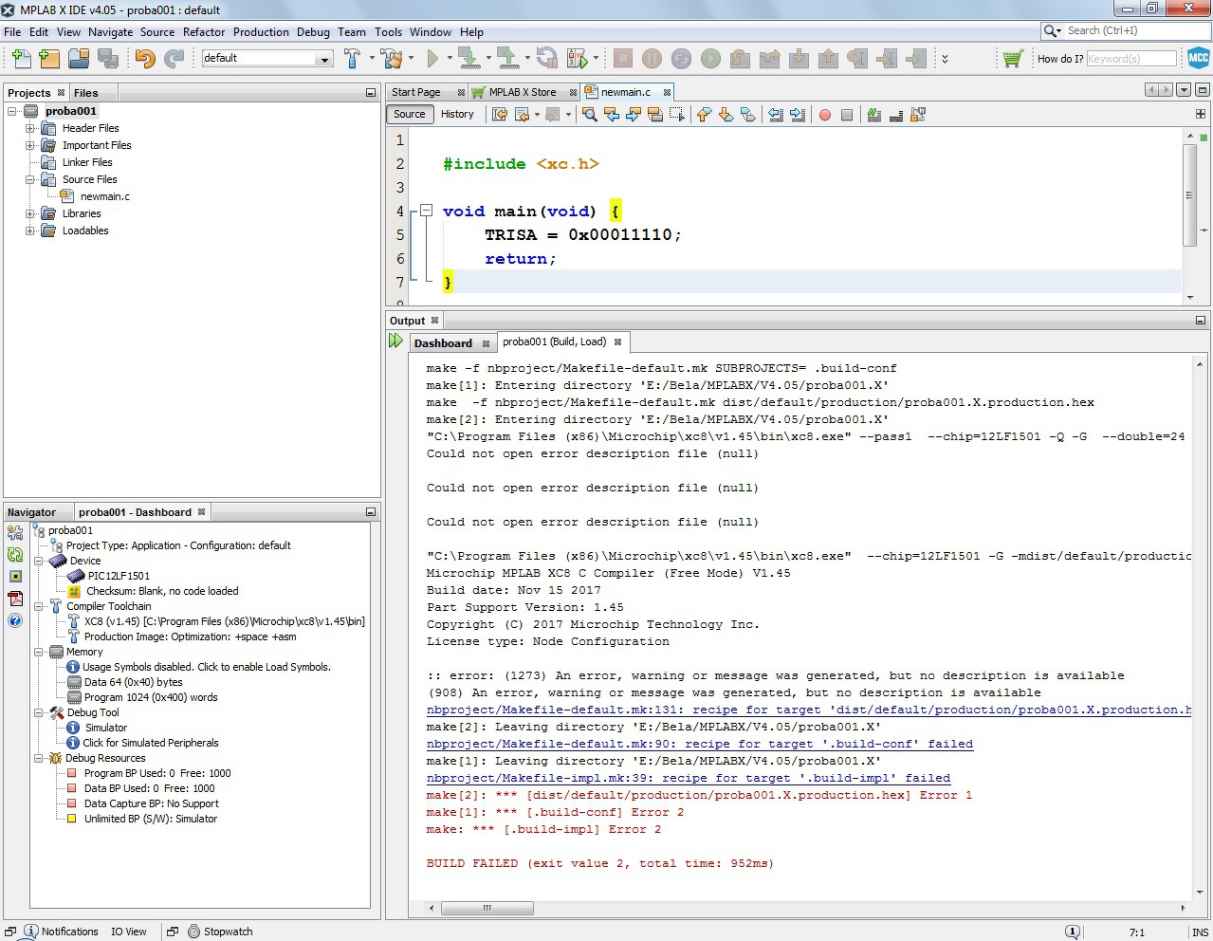Image resolution: width=1213 pixels, height=941 pixels.
Task: Switch to the MPLAB X Store tab
Action: coord(523,92)
